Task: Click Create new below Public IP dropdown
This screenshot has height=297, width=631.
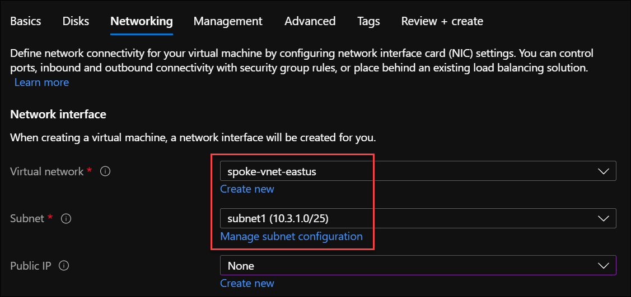Action: click(x=247, y=283)
